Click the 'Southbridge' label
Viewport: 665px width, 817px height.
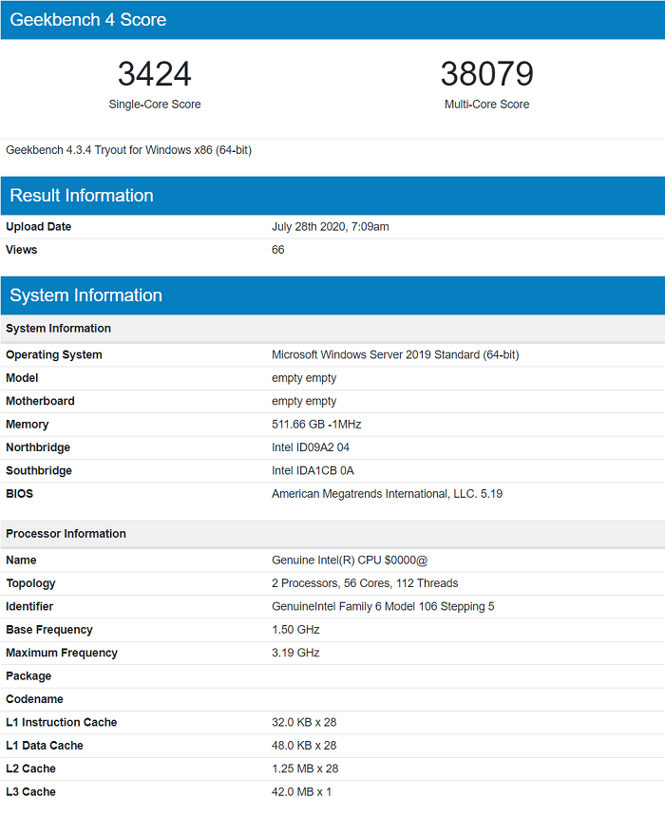pyautogui.click(x=39, y=470)
